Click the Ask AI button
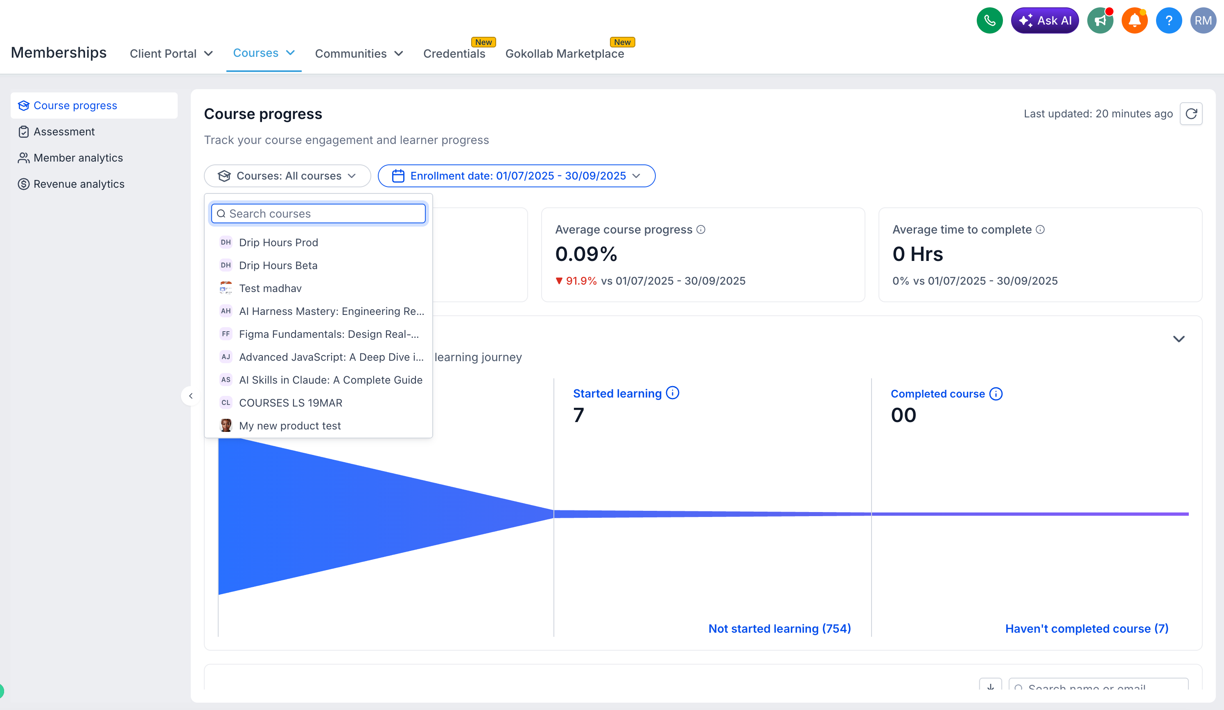Viewport: 1224px width, 710px height. (x=1045, y=21)
